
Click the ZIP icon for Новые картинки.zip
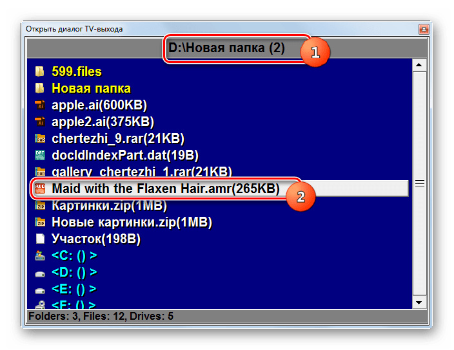(x=40, y=222)
